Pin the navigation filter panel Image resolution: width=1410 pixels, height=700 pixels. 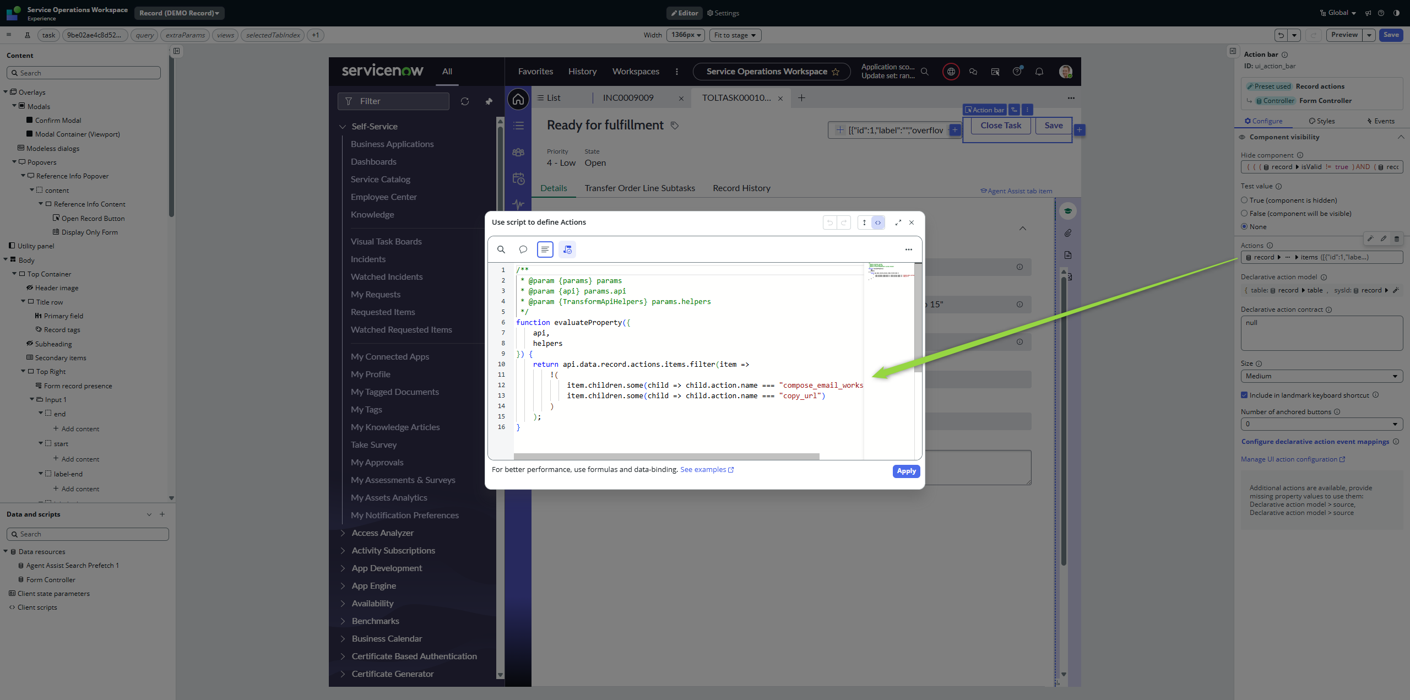(x=489, y=101)
